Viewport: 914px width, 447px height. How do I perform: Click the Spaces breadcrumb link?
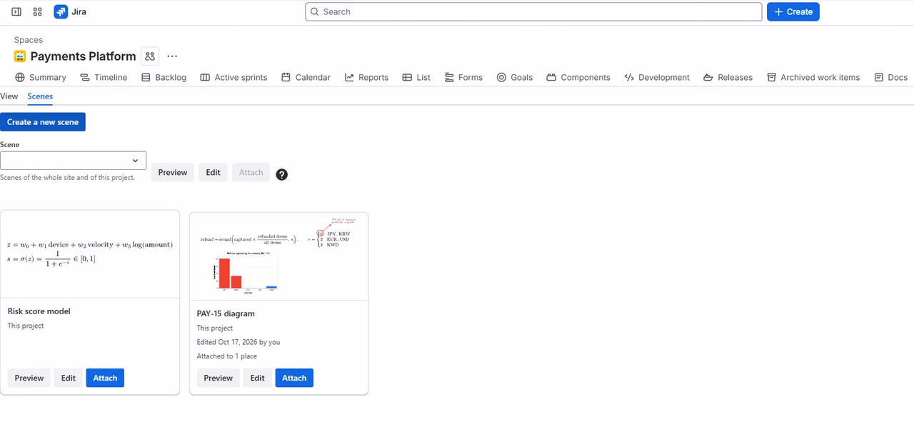(x=29, y=40)
